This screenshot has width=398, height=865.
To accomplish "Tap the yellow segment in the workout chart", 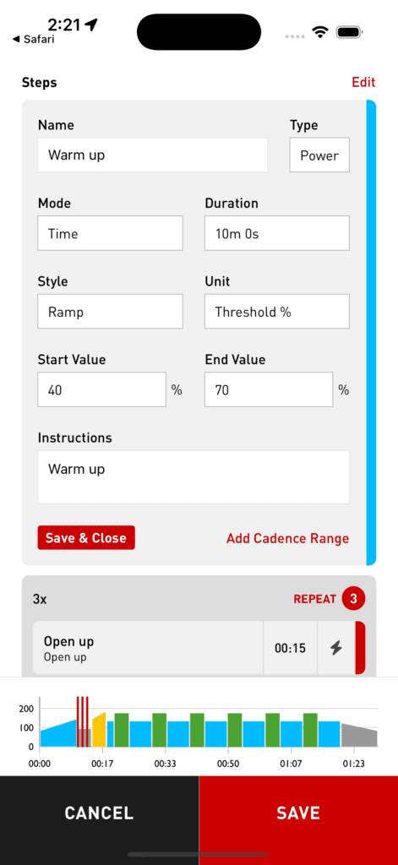I will pyautogui.click(x=100, y=731).
